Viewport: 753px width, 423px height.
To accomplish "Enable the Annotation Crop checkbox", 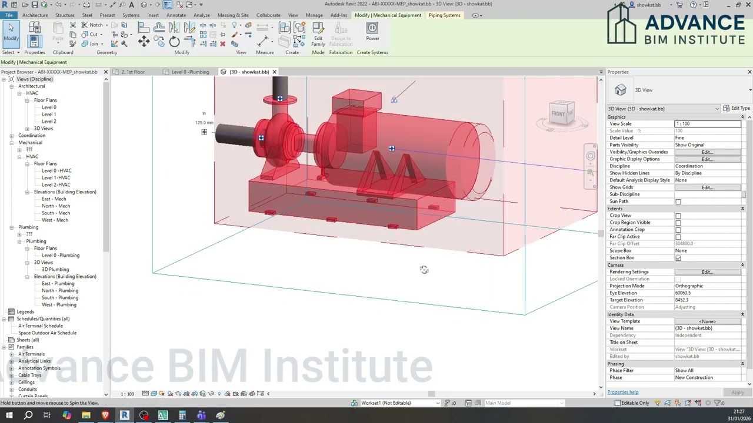I will point(678,230).
